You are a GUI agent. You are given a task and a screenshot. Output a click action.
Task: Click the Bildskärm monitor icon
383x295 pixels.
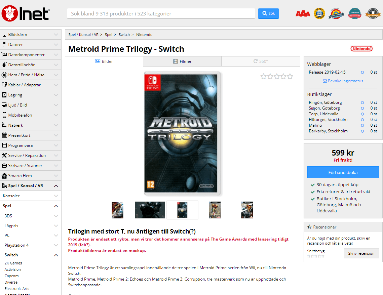(x=4, y=34)
